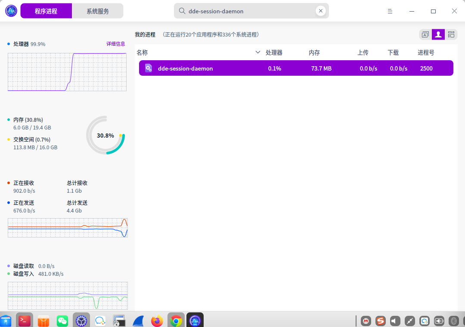
Task: Sort processes by 名称 column
Action: pyautogui.click(x=142, y=53)
